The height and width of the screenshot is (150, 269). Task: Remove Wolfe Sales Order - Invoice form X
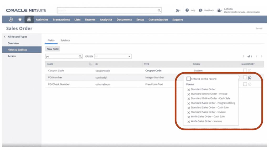click(x=189, y=122)
